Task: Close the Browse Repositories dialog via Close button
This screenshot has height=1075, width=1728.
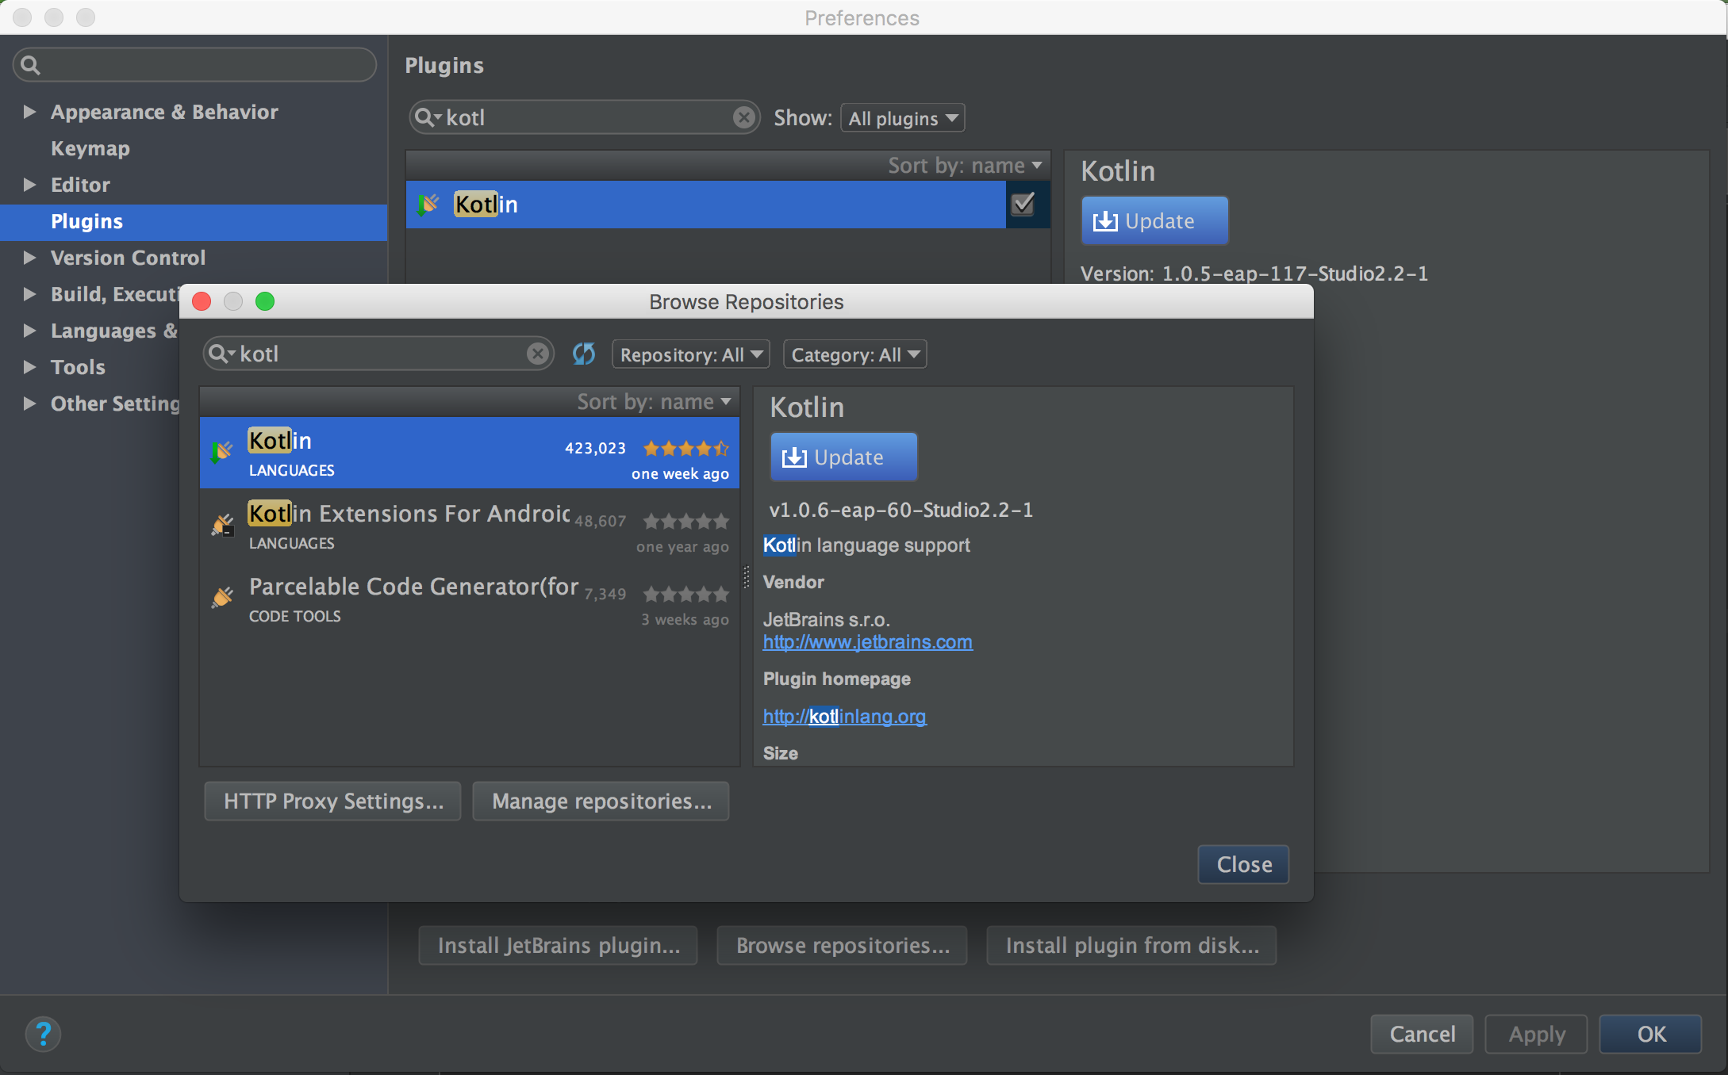Action: tap(1243, 864)
